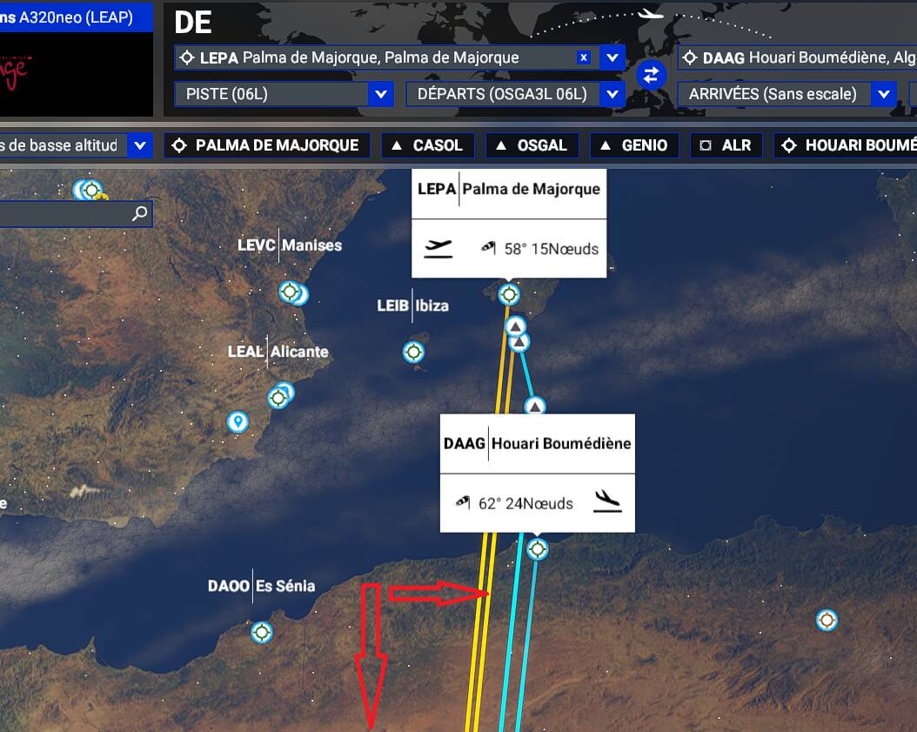Viewport: 917px width, 732px height.
Task: Select LEIB Ibiza airport marker
Action: (413, 353)
